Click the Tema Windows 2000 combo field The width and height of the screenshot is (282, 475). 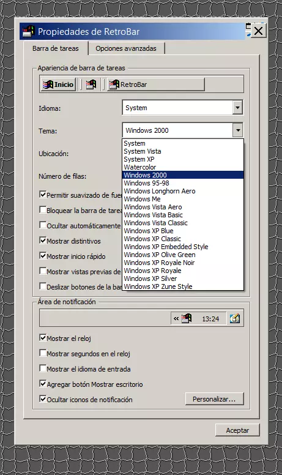tap(183, 130)
